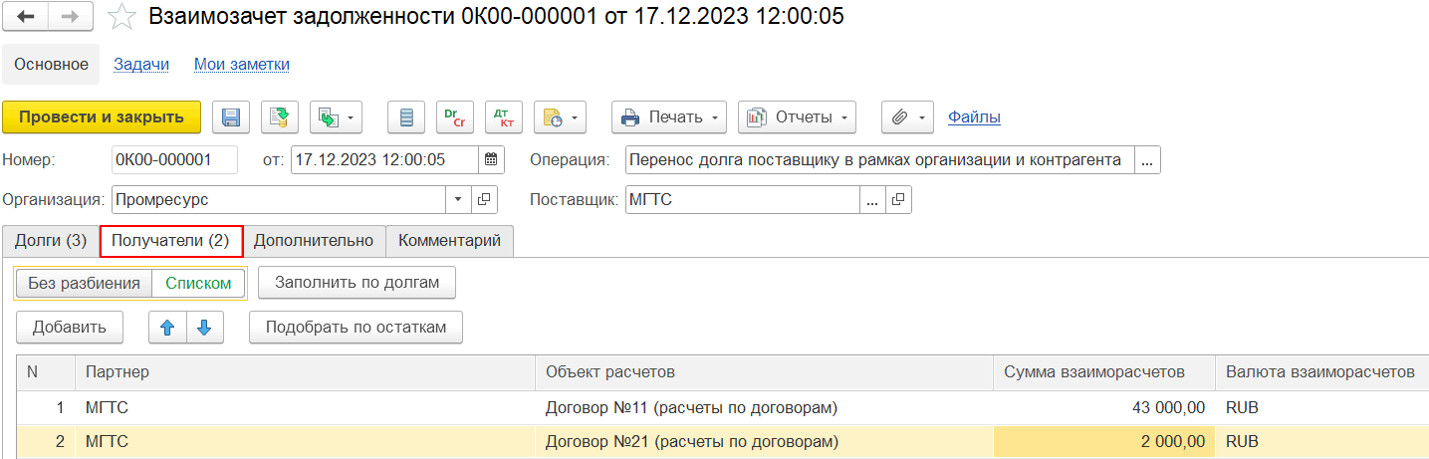1429x459 pixels.
Task: Open the document movements list icon
Action: [x=405, y=117]
